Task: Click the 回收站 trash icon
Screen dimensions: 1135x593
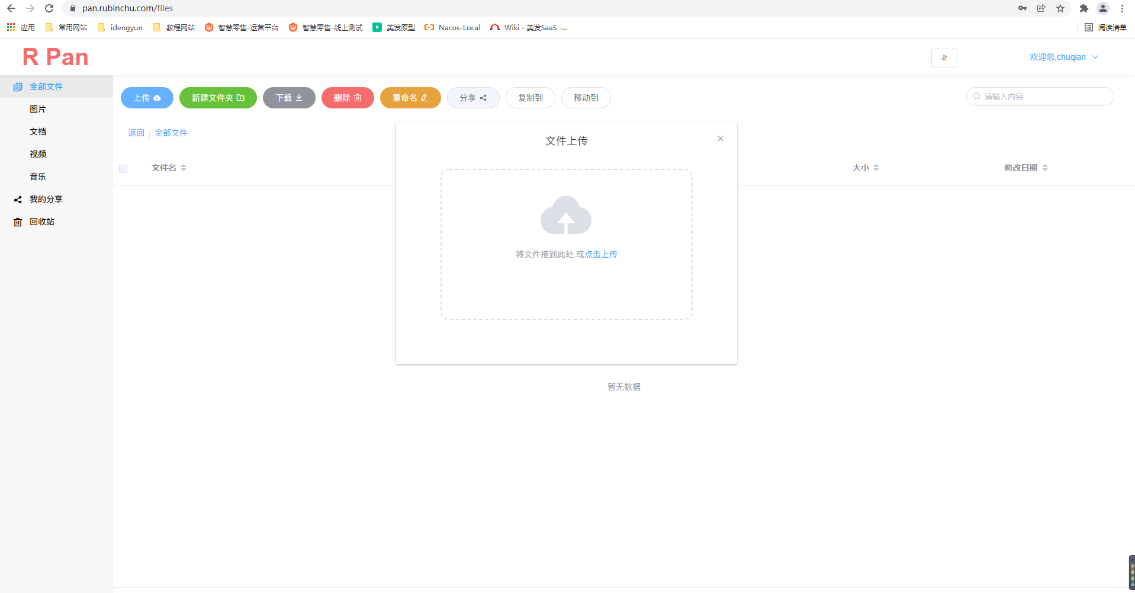Action: [18, 222]
